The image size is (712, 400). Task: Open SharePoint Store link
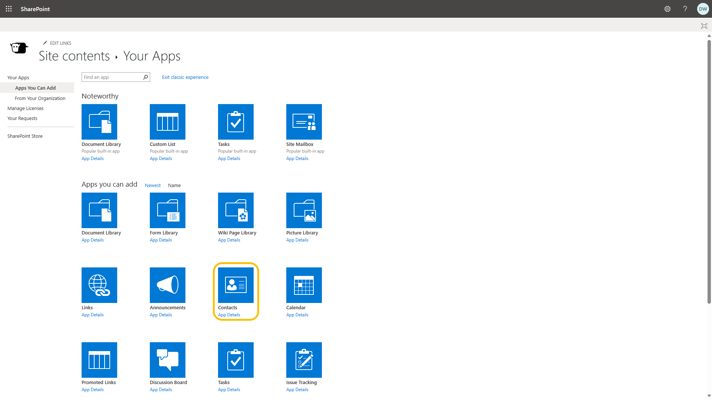[x=25, y=136]
